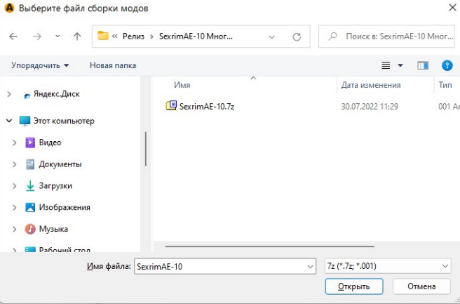Click the Back navigation arrow
This screenshot has height=304, width=460.
(14, 36)
